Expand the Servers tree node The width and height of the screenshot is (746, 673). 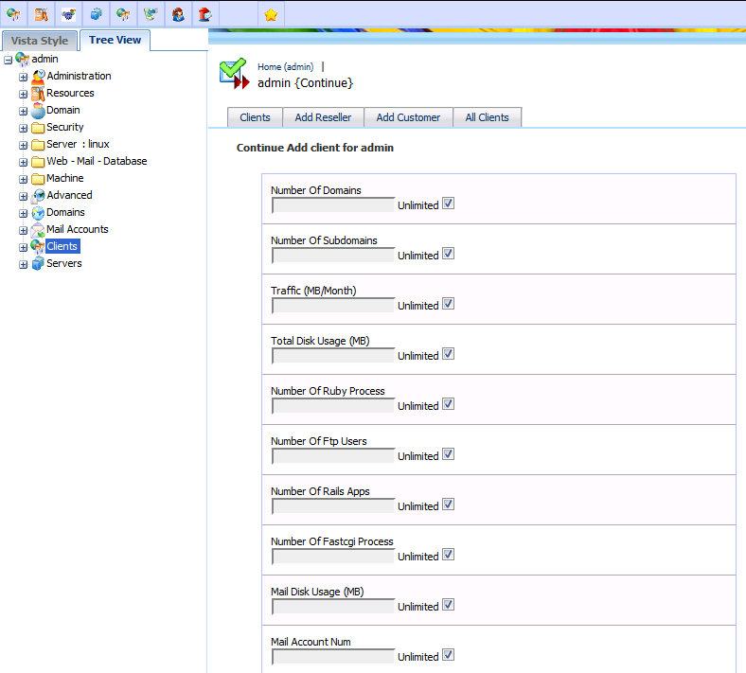point(24,265)
